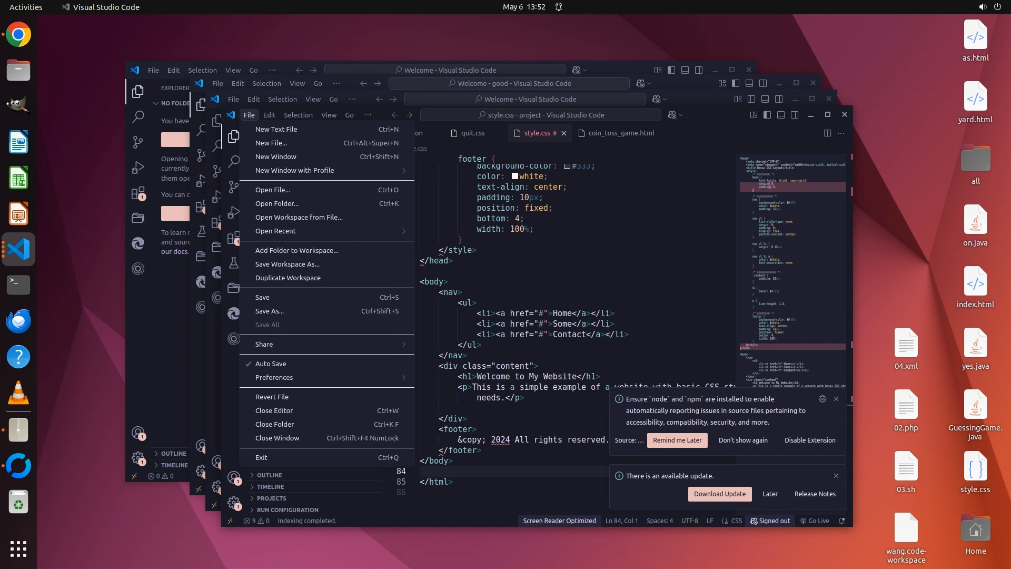Click notifications bell icon in frontmost status bar
Viewport: 1011px width, 569px height.
coord(842,521)
